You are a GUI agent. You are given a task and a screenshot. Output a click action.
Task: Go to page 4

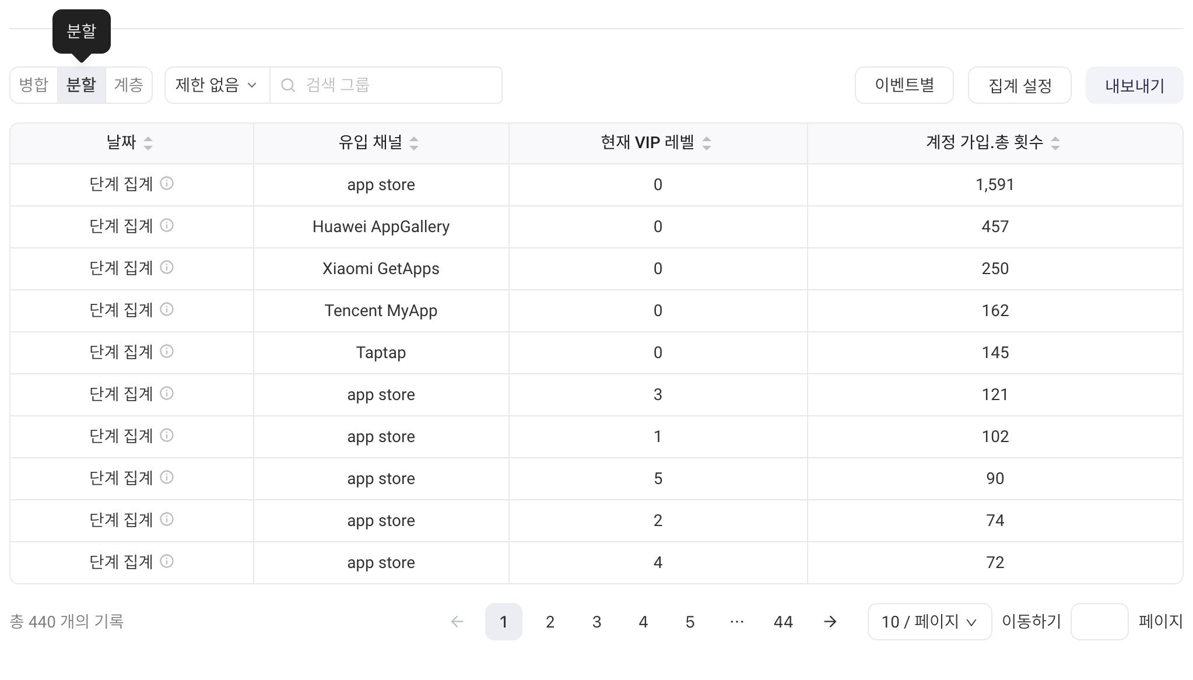(x=643, y=622)
